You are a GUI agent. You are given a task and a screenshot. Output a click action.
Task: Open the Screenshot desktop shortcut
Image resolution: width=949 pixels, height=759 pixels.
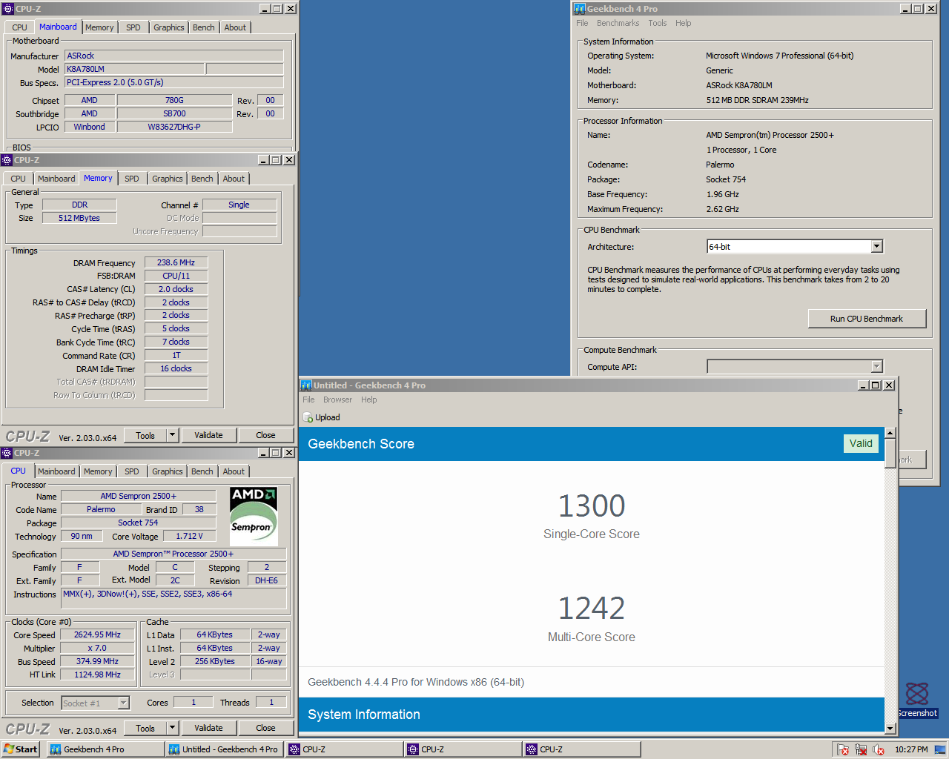tap(917, 700)
